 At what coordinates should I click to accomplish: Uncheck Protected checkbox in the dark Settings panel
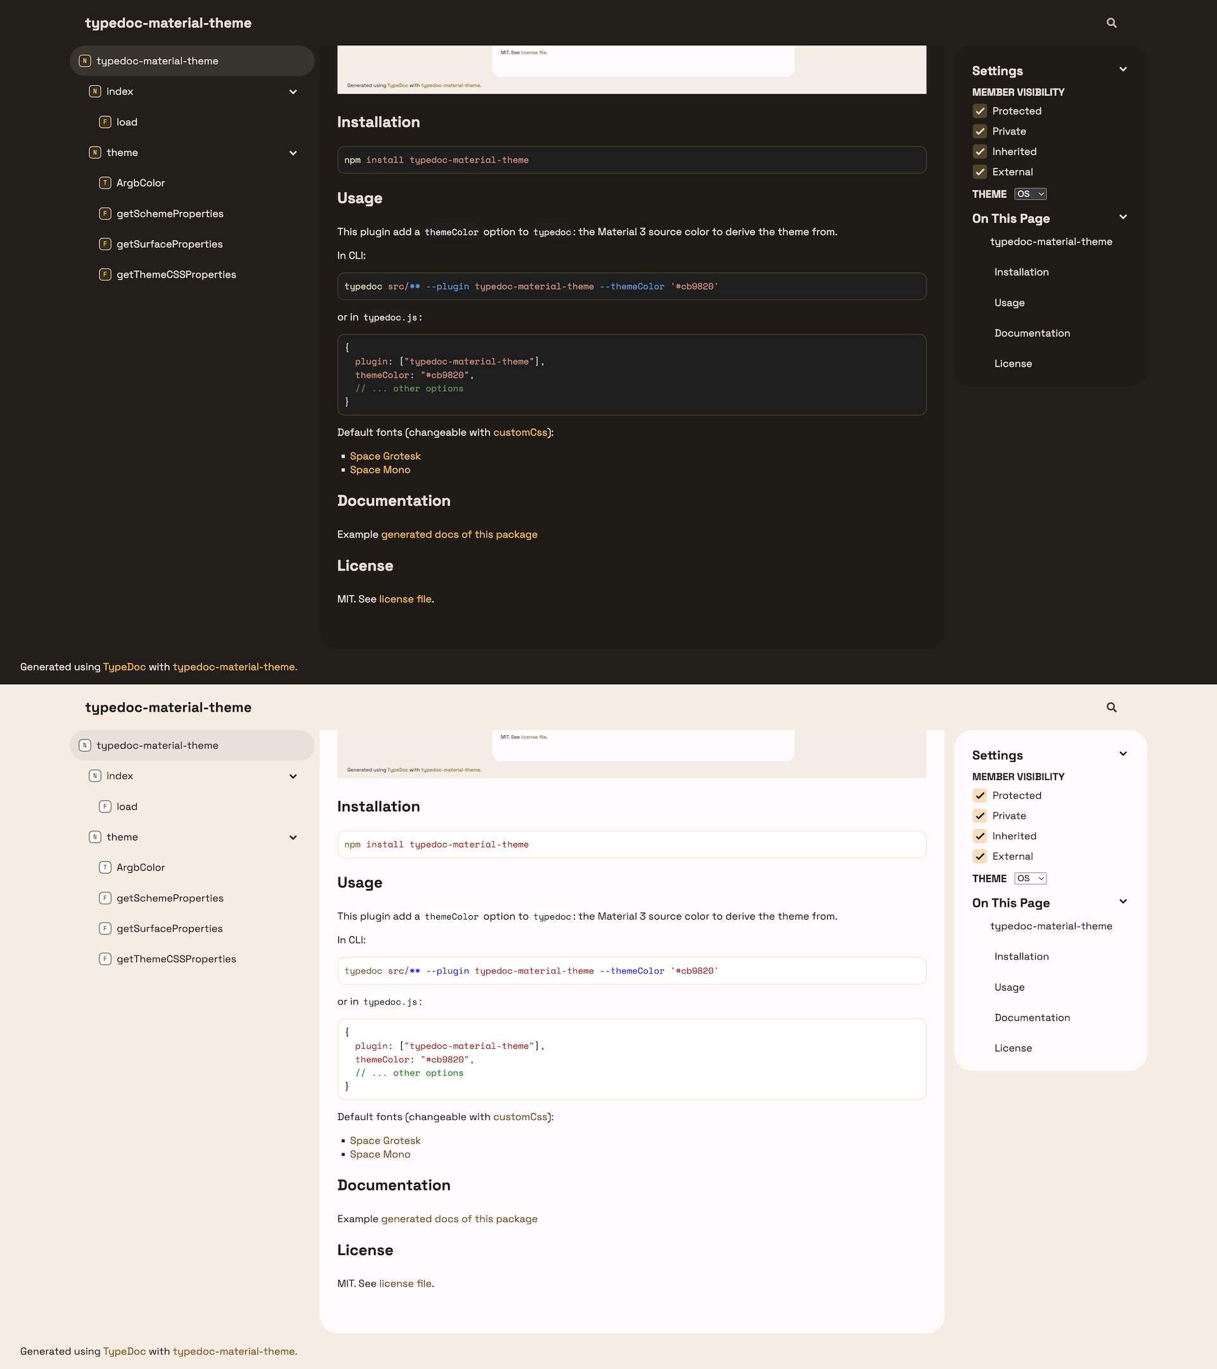(980, 111)
